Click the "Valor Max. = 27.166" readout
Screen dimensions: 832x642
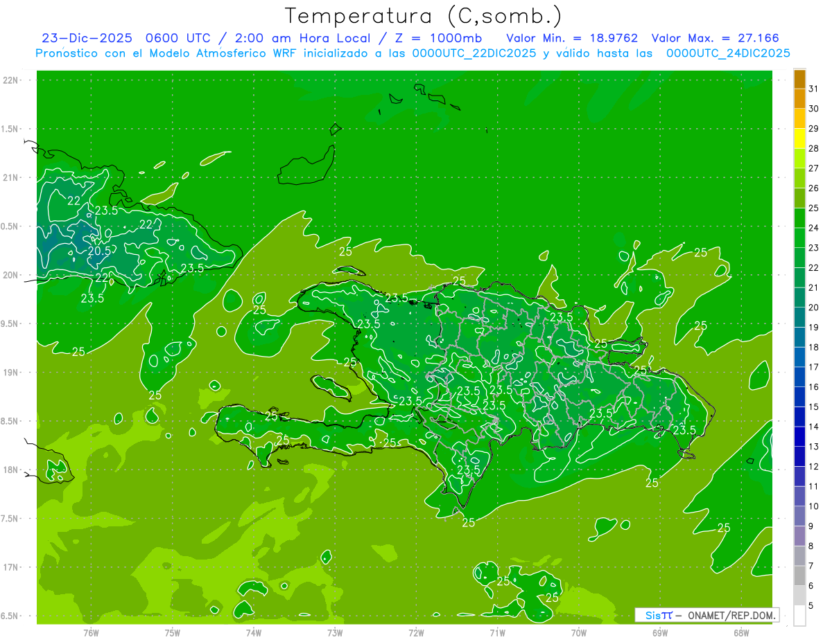tap(716, 38)
